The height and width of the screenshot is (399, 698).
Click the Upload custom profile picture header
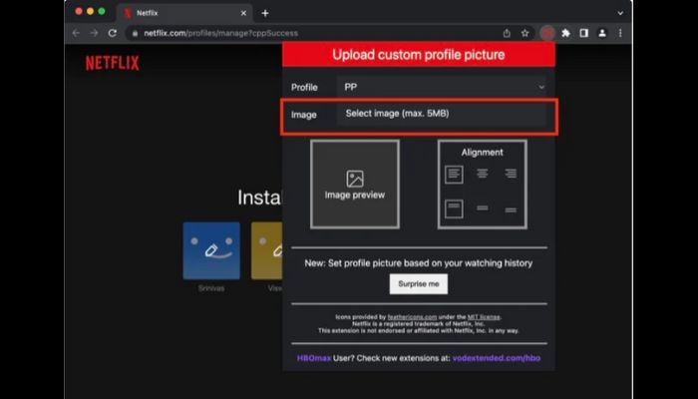tap(419, 54)
